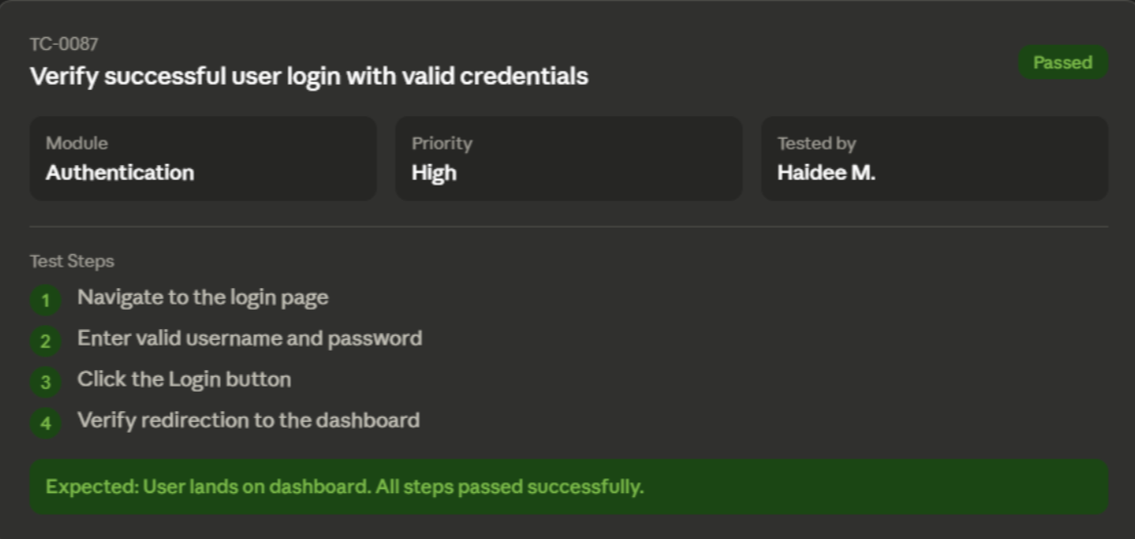Click tester name Haidee M.

click(826, 173)
